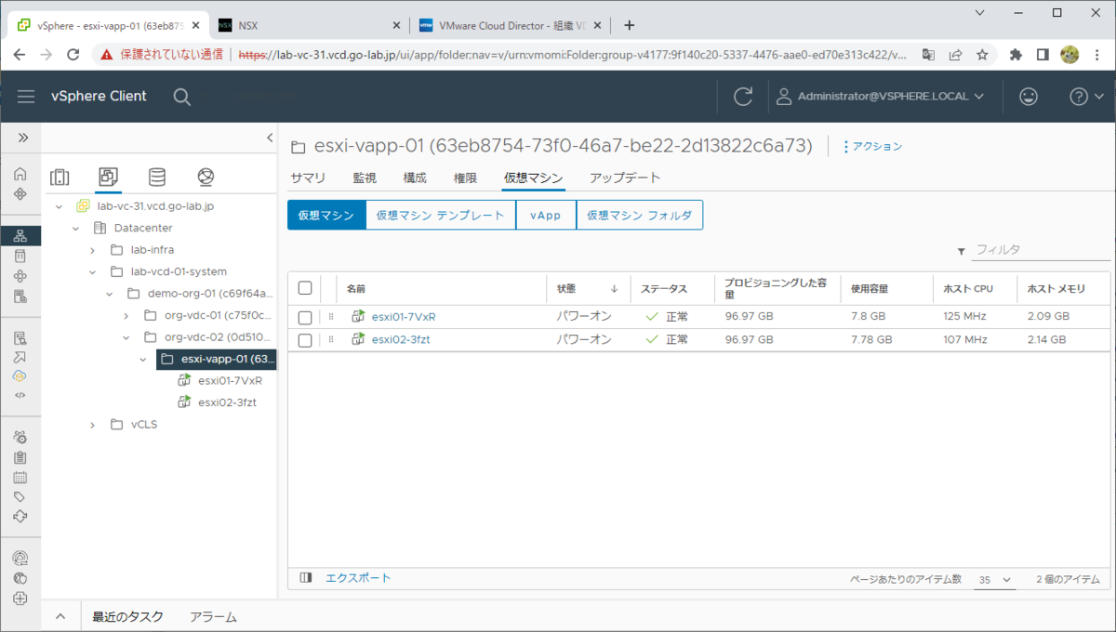
Task: Open Lifecycle Manager sidebar icon
Action: [x=20, y=516]
